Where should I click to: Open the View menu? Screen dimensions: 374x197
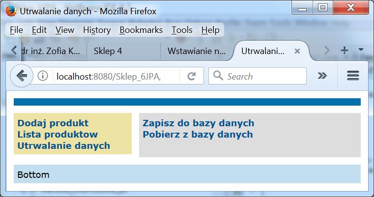click(65, 30)
